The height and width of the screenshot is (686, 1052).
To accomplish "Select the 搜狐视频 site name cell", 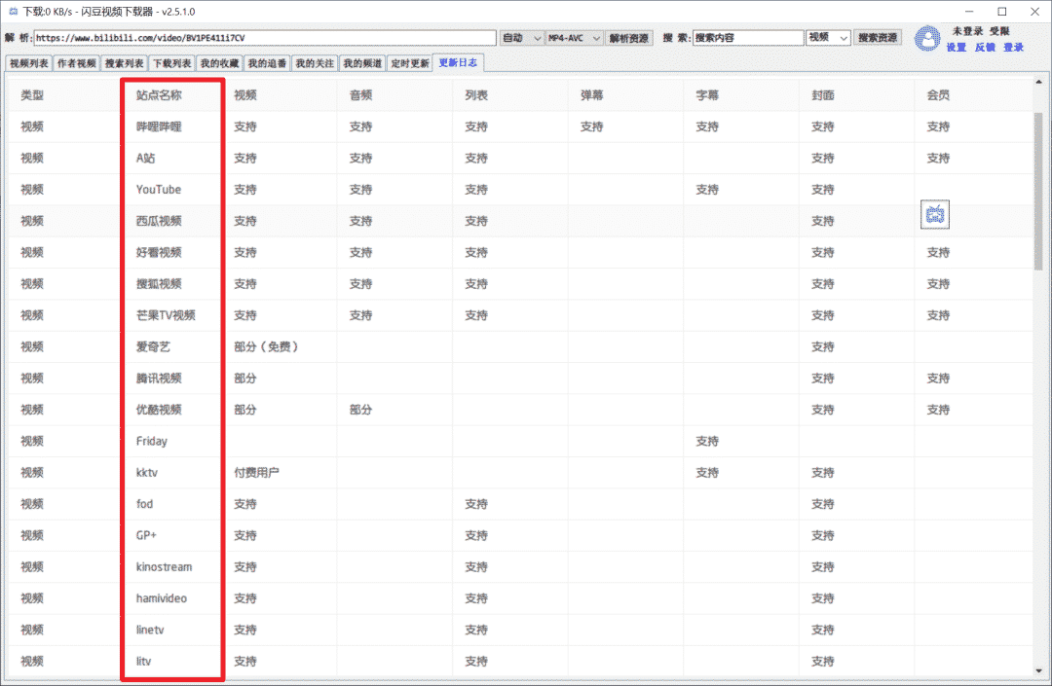I will pyautogui.click(x=159, y=284).
